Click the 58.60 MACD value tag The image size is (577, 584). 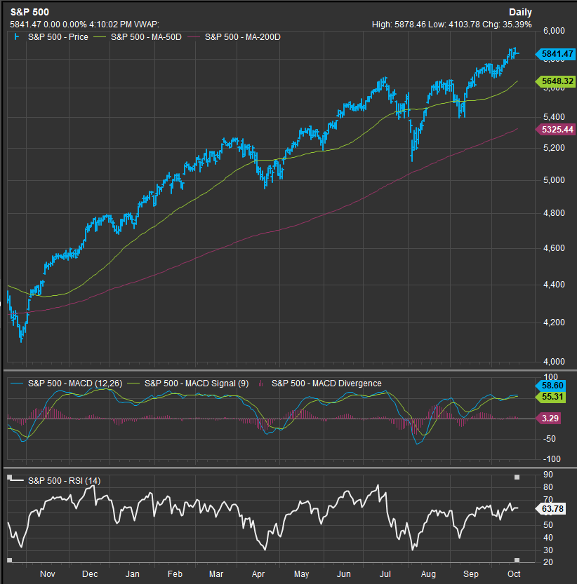pos(550,386)
